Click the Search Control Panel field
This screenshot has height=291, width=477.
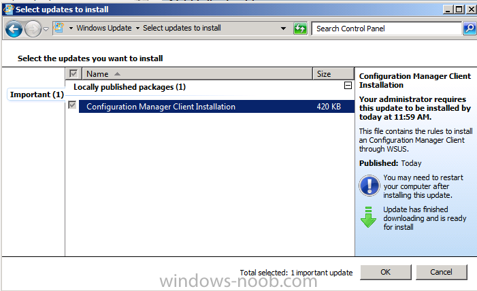coord(386,29)
